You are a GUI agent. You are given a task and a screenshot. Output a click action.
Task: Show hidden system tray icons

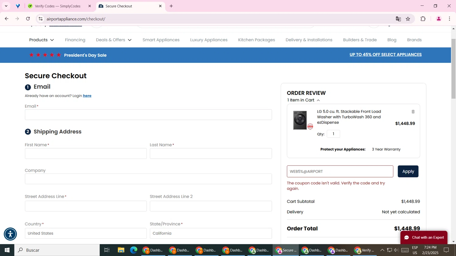[382, 250]
